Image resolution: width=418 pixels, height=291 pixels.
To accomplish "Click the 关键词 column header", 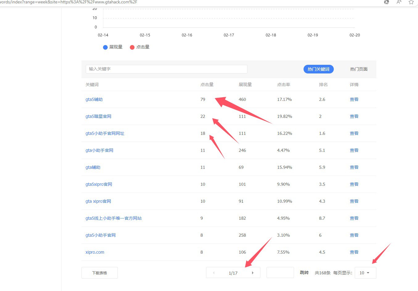I will tap(92, 85).
